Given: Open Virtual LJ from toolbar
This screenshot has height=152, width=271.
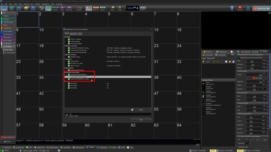Looking at the screenshot, I should pos(143,8).
